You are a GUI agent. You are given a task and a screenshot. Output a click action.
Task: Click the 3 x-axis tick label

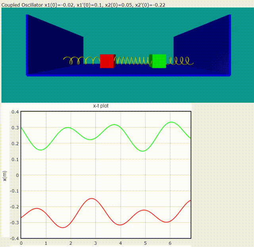96,243
